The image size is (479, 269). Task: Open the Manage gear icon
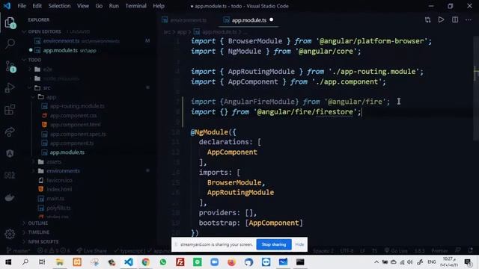point(10,234)
